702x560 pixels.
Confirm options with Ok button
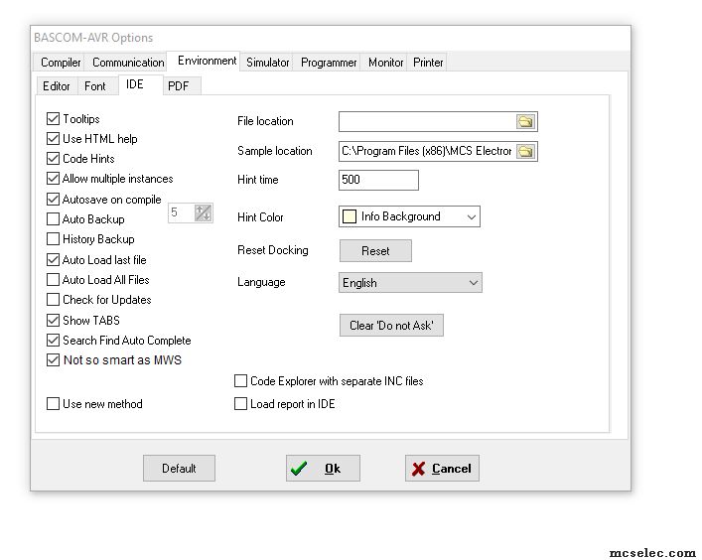pos(323,469)
